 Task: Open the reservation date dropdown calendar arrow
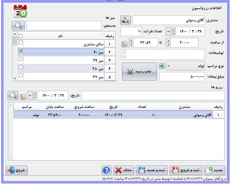pyautogui.click(x=168, y=31)
